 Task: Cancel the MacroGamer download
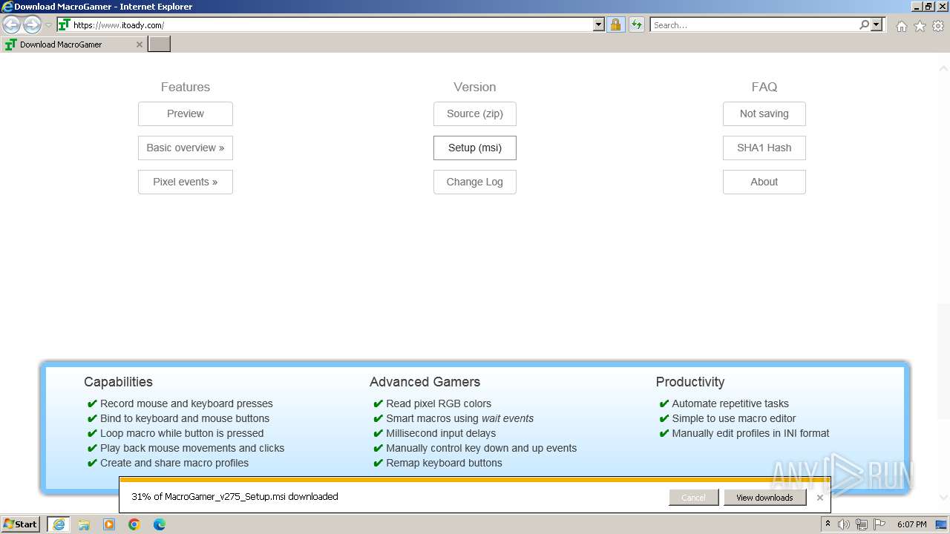click(693, 498)
